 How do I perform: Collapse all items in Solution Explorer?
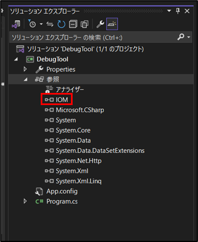click(x=73, y=24)
